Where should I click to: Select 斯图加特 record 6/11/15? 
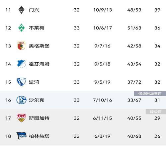tap(103, 118)
